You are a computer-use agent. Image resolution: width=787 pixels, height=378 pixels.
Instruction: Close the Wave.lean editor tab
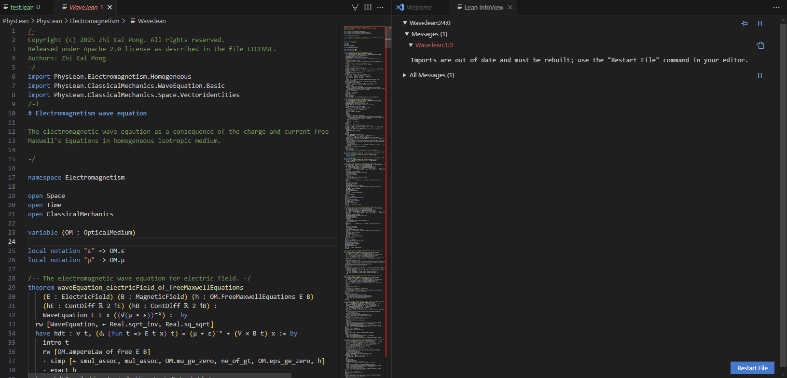(110, 7)
